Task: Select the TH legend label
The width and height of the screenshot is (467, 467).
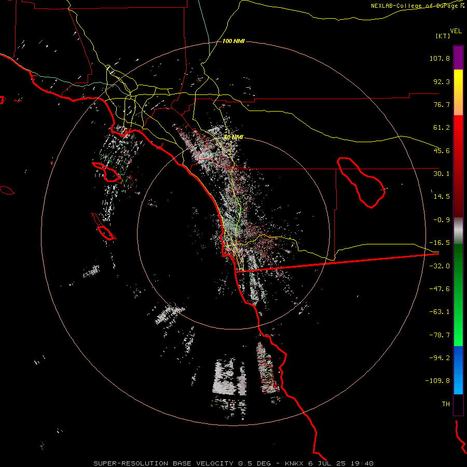Action: (x=446, y=404)
